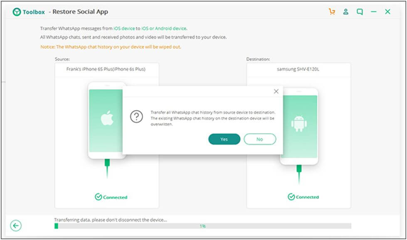Decline the transfer by pressing No
407x240 pixels.
pos(260,139)
